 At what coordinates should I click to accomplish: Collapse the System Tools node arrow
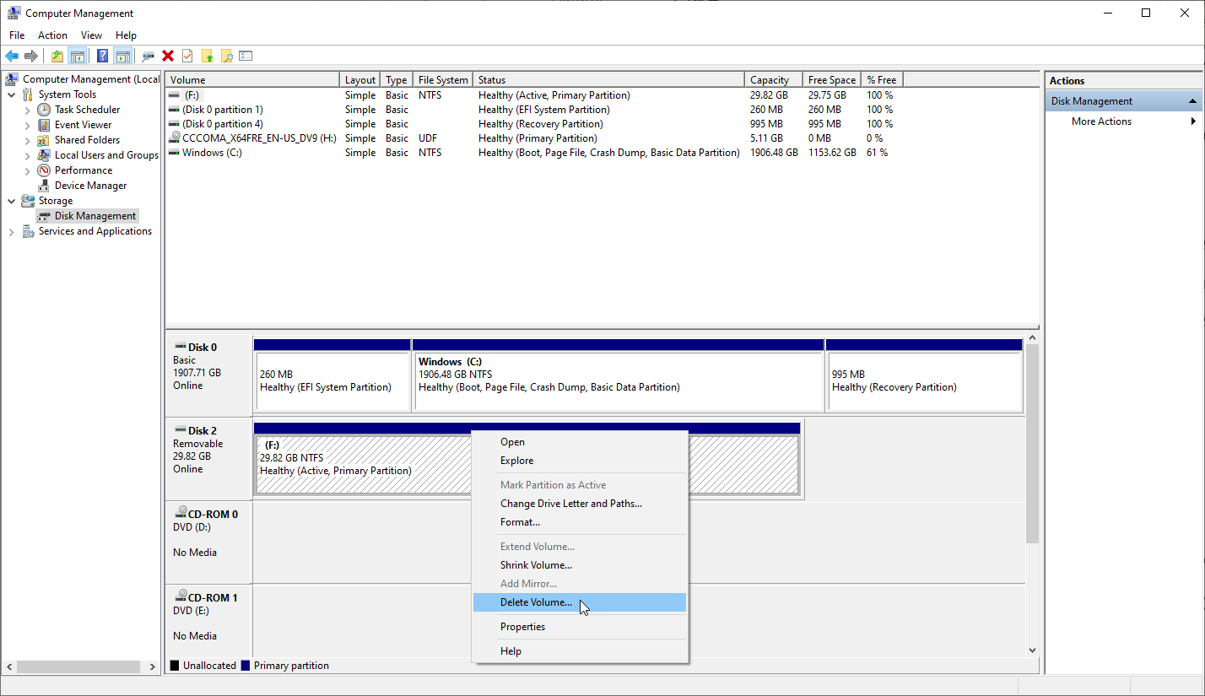[12, 94]
